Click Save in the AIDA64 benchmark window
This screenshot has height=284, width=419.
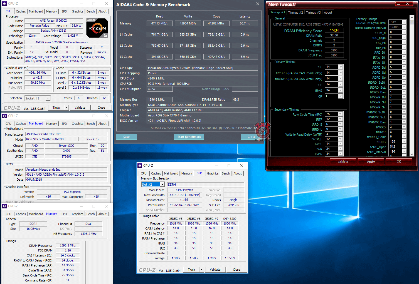(126, 137)
